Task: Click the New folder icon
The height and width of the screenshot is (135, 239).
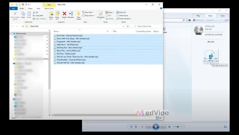Action: [79, 14]
